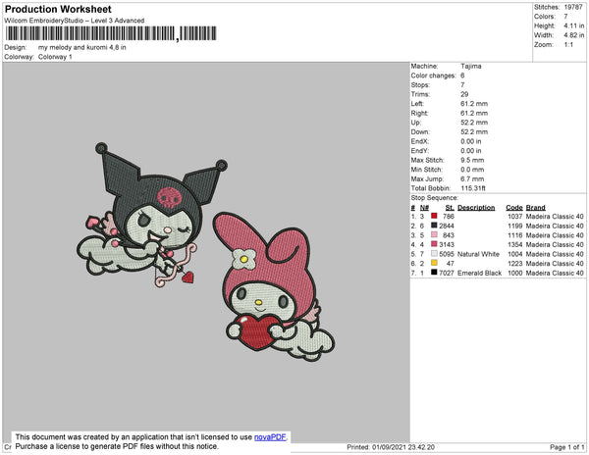
Task: Click the stitch count value 19787
Action: click(x=573, y=7)
